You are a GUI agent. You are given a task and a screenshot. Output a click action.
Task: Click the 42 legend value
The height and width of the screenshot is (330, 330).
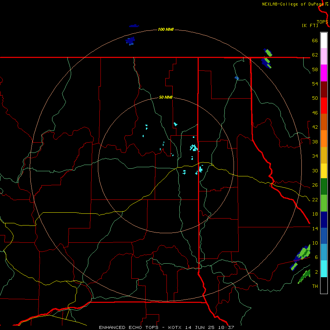pos(315,127)
